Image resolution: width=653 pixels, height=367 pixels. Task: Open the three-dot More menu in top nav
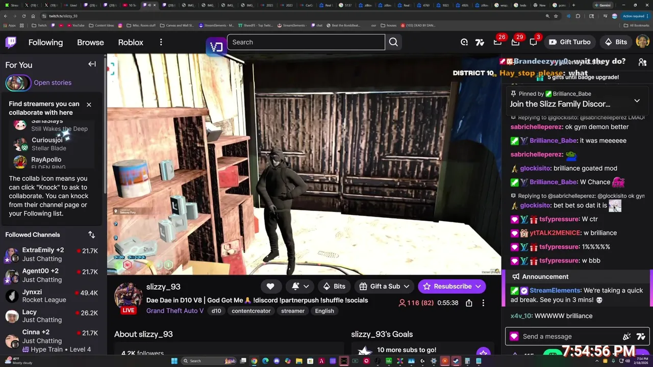pyautogui.click(x=161, y=42)
